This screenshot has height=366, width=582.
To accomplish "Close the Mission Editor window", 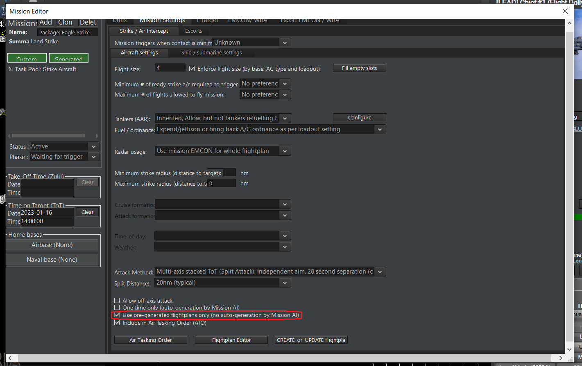I will pyautogui.click(x=565, y=11).
